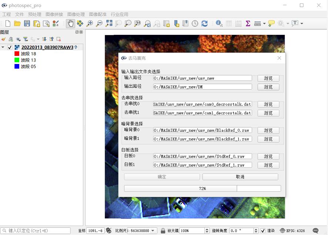Float the Layers panel
Screen dimensions: 328x235
[x=77, y=32]
